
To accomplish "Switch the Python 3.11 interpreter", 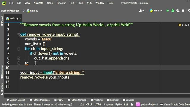I will (x=122, y=104).
